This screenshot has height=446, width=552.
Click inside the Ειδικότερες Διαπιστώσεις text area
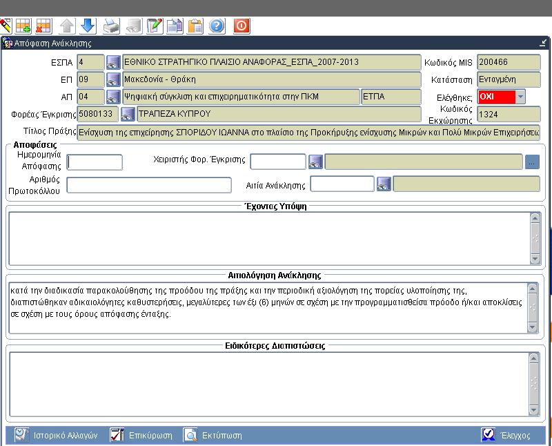point(269,384)
